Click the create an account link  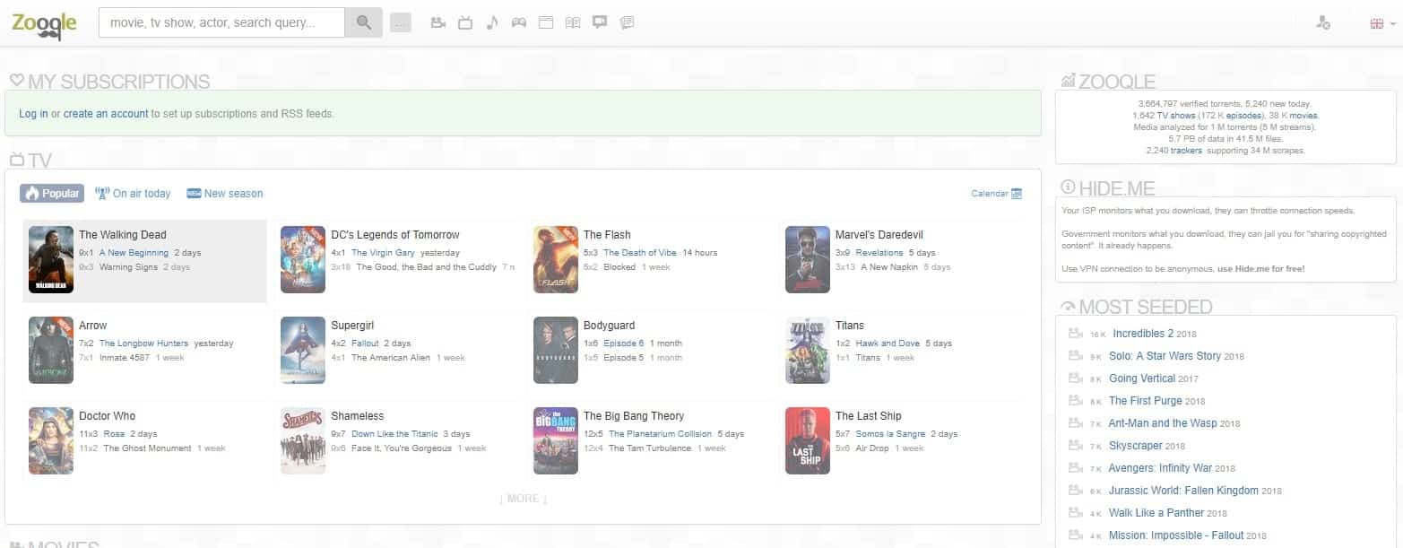pyautogui.click(x=106, y=114)
